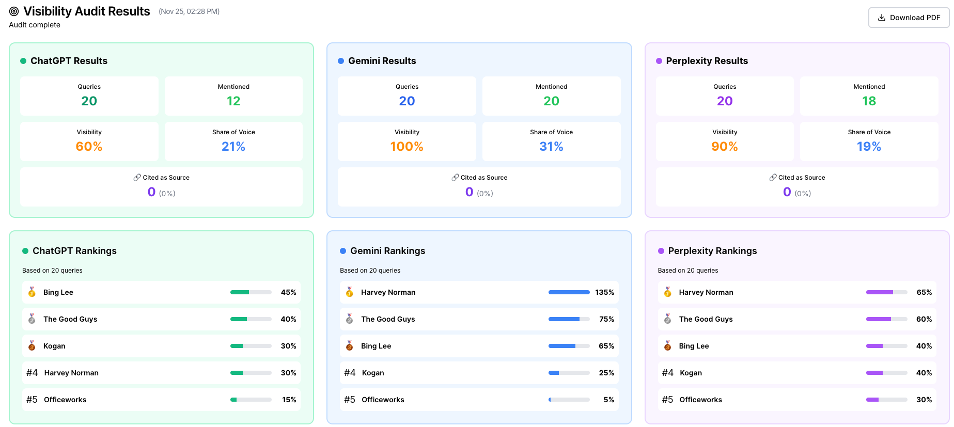Click the blue dot beside Gemini Rankings
The width and height of the screenshot is (954, 427).
pos(343,251)
